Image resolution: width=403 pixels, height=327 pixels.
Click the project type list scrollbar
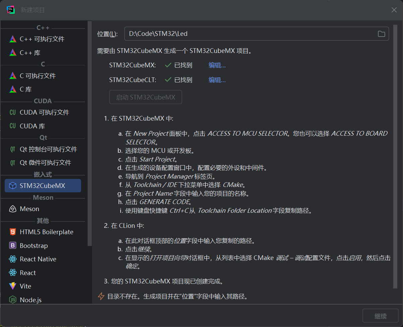click(x=89, y=133)
